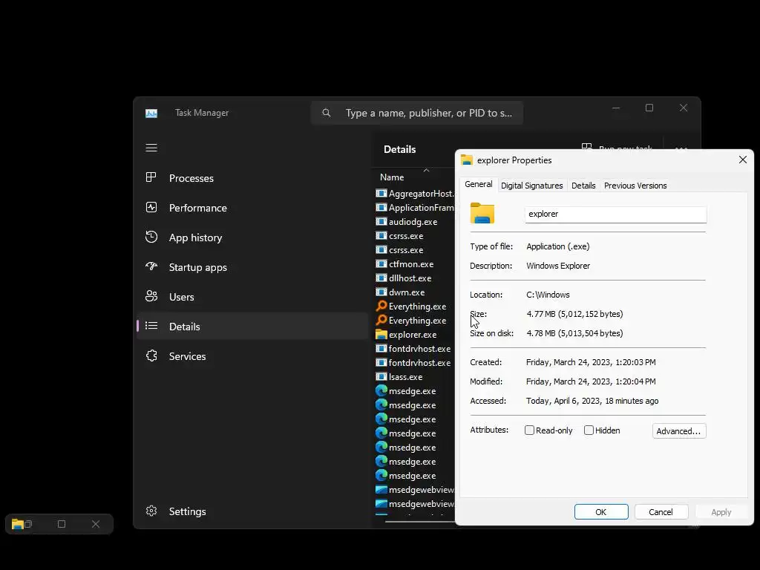Click the explorer file name field
This screenshot has height=570, width=760.
click(615, 214)
